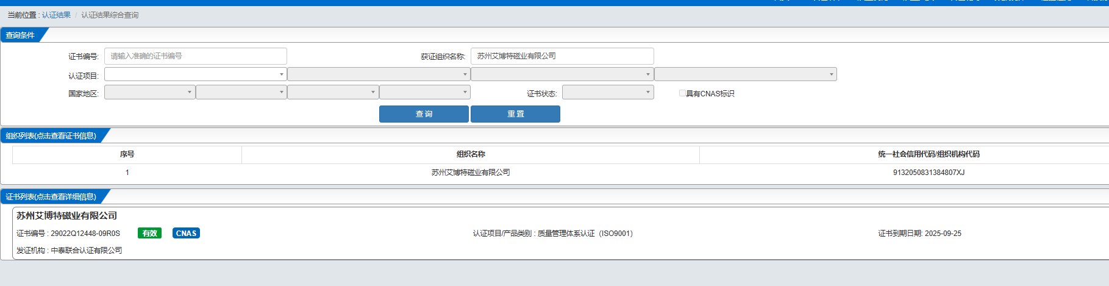Image resolution: width=1109 pixels, height=286 pixels.
Task: Click 认证结果综合查询 in the breadcrumb
Action: (110, 15)
